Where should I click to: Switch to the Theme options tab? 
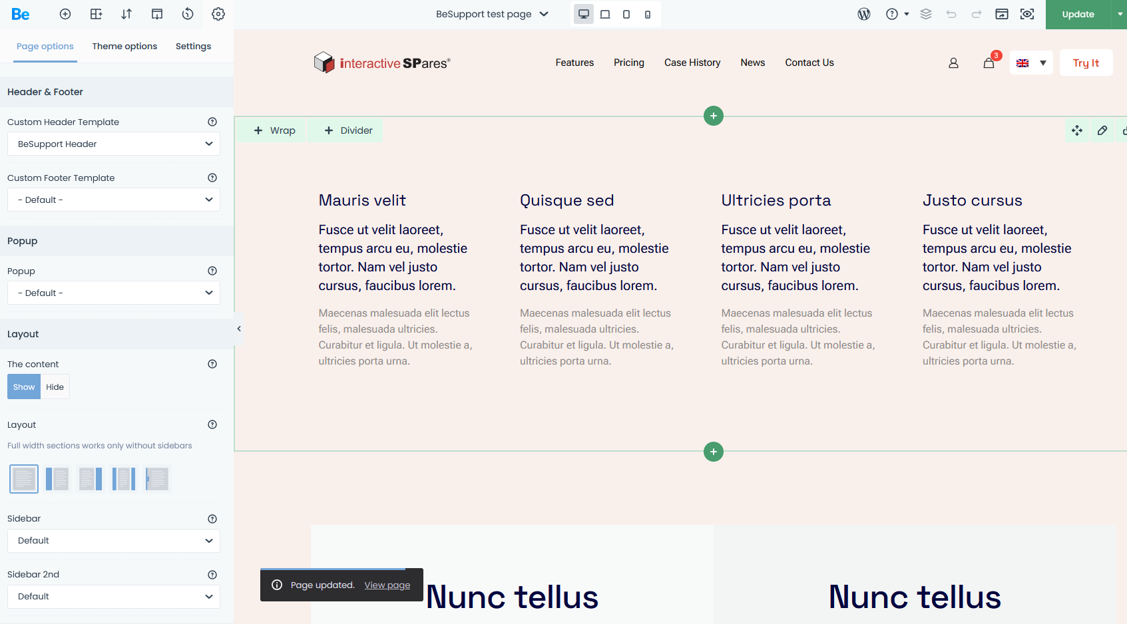tap(124, 47)
